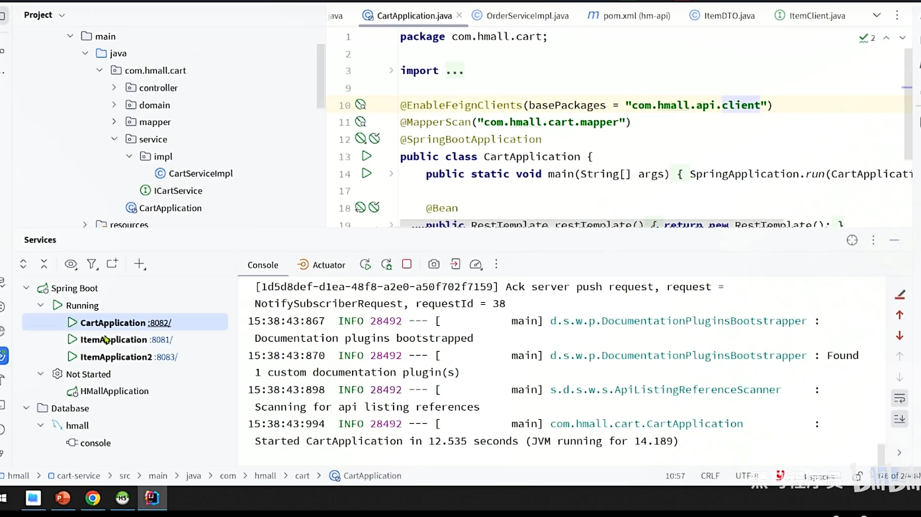Click the PowerPoint icon in the taskbar

63,498
